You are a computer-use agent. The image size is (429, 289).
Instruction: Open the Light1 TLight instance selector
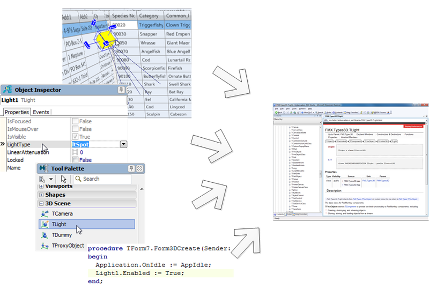click(x=64, y=100)
